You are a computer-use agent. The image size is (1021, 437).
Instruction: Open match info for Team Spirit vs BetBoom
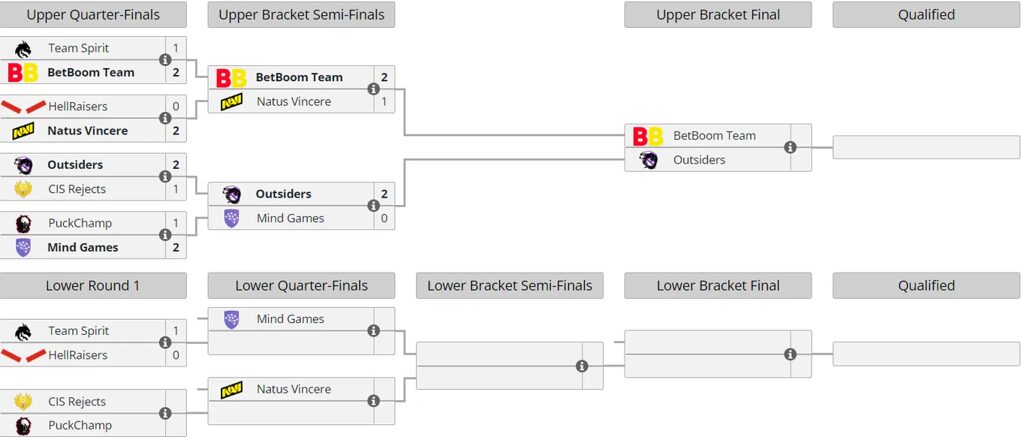pyautogui.click(x=165, y=60)
